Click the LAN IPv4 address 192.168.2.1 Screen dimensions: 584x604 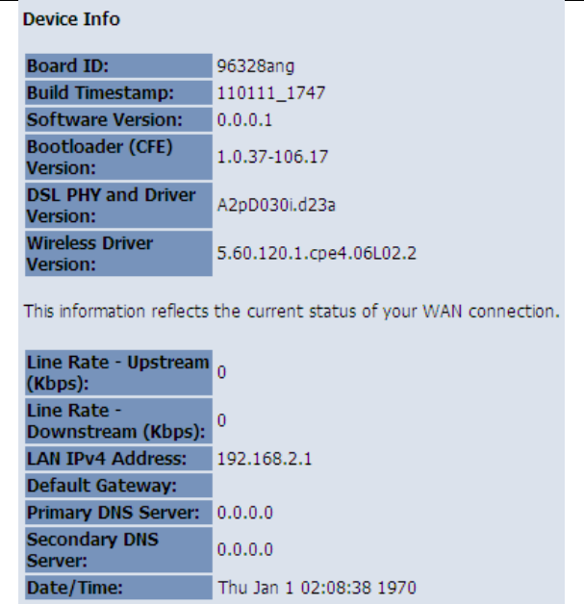click(x=256, y=458)
